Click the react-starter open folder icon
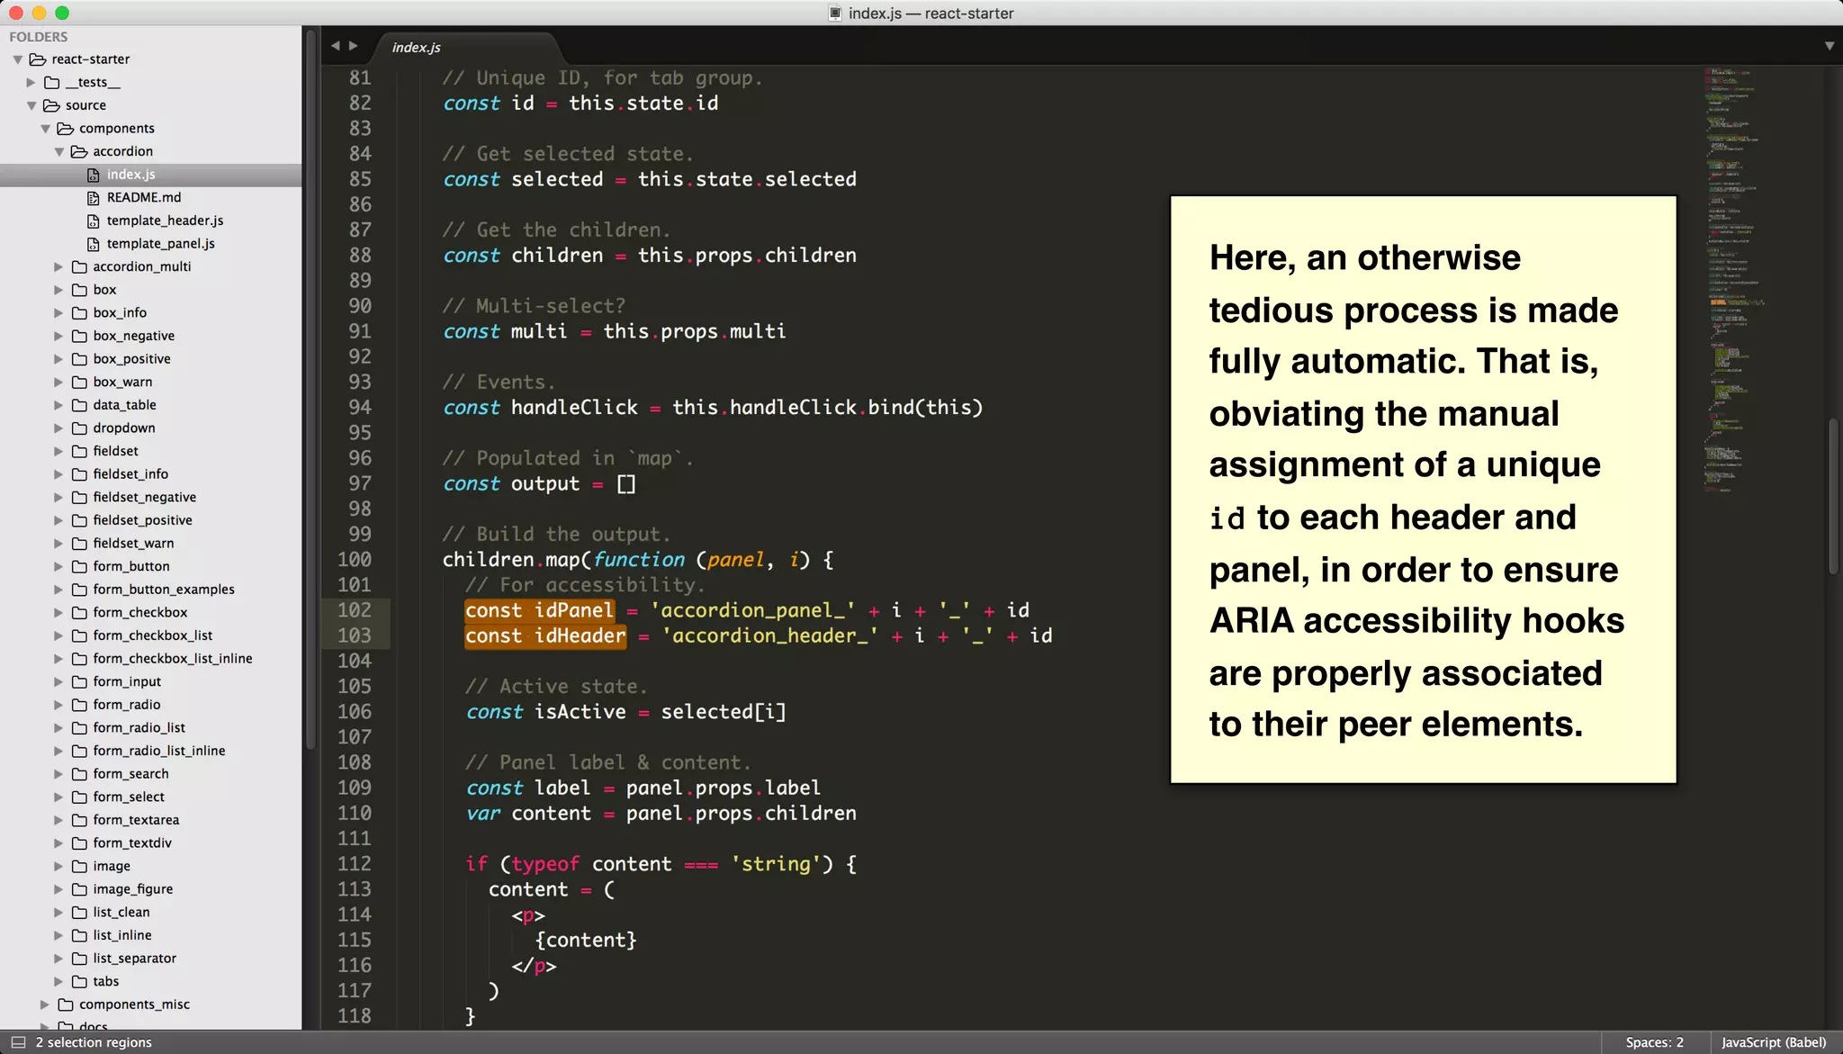Viewport: 1843px width, 1054px height. point(38,59)
